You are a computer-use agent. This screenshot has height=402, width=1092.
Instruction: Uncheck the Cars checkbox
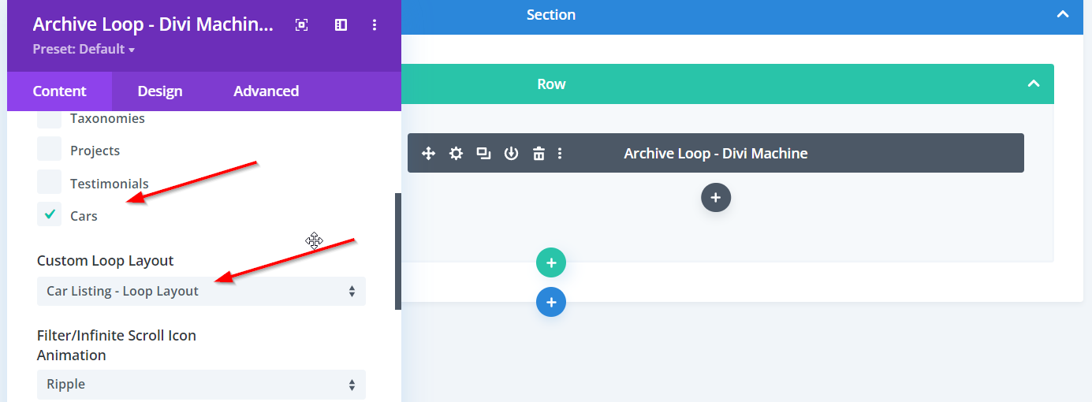tap(49, 214)
